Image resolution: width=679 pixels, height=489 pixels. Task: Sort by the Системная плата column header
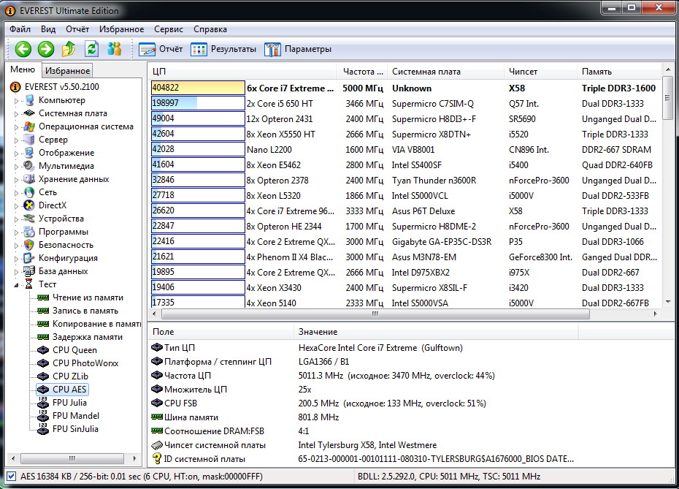pyautogui.click(x=445, y=72)
